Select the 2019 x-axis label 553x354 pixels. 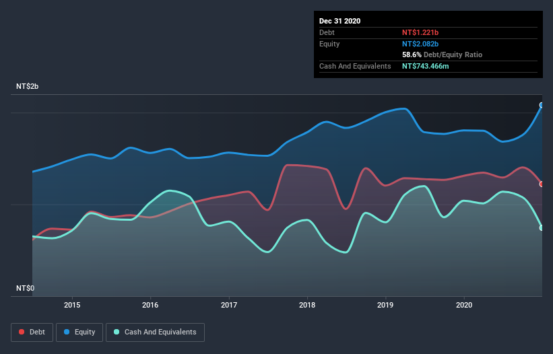tap(385, 305)
